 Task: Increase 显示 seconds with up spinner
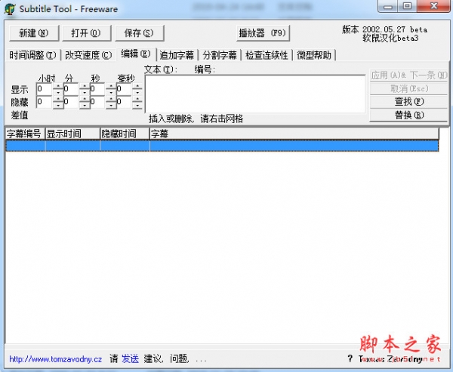(111, 86)
